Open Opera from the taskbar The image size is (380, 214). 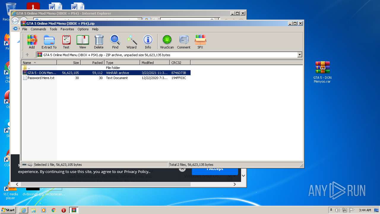click(x=64, y=210)
